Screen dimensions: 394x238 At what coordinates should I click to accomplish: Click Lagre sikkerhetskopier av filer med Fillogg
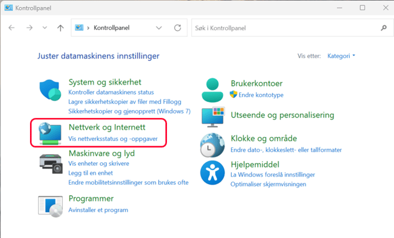(x=125, y=102)
